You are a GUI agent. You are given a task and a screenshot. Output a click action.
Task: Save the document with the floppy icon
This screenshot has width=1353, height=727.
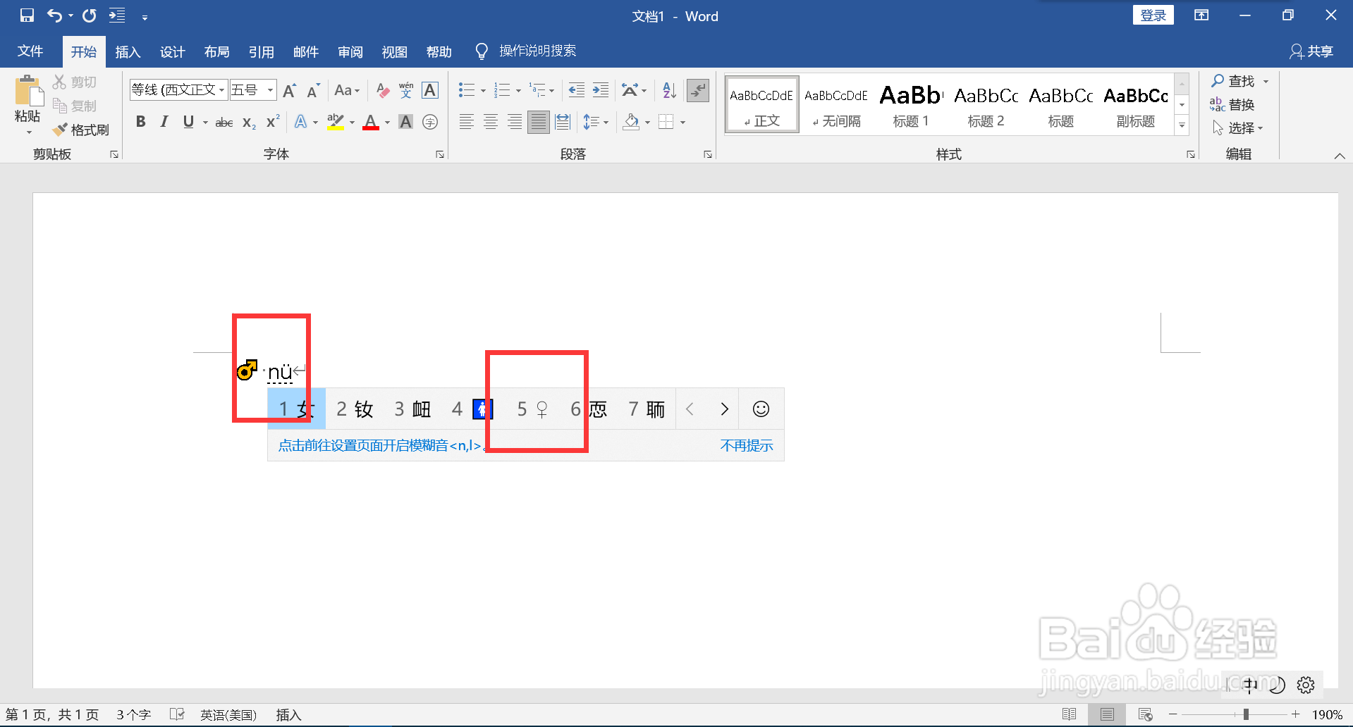point(27,15)
